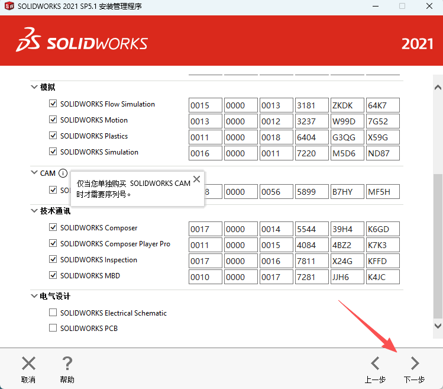Click MBD serial field JJH6
The width and height of the screenshot is (443, 389).
(x=347, y=277)
